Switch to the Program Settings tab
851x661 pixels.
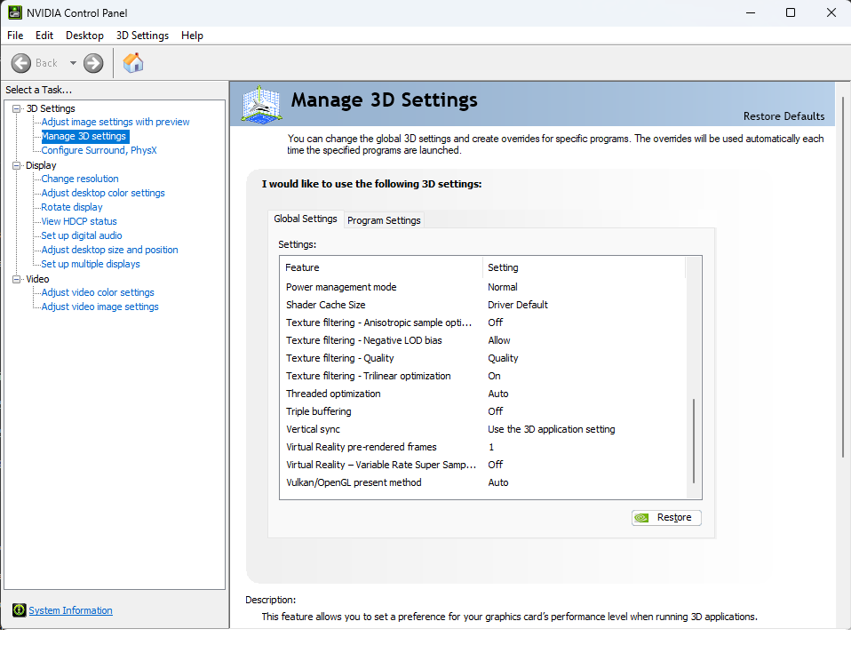click(x=384, y=220)
